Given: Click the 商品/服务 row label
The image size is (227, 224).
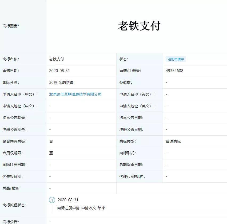Looking at the screenshot, I should (11, 188).
